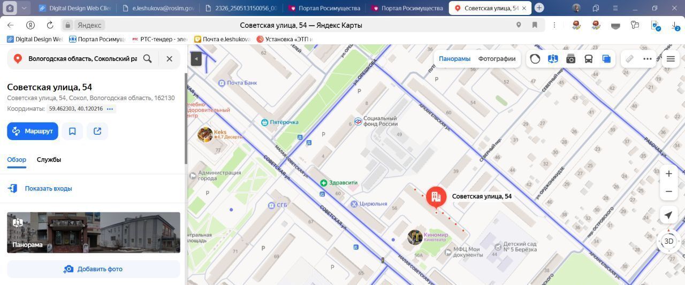The height and width of the screenshot is (285, 685).
Task: Click the address bar lock icon
Action: click(x=67, y=25)
